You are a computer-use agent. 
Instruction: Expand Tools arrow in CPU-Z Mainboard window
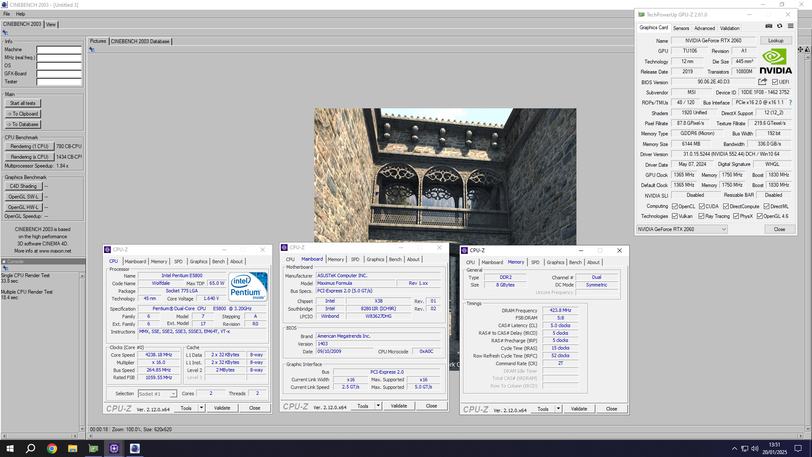coord(378,406)
